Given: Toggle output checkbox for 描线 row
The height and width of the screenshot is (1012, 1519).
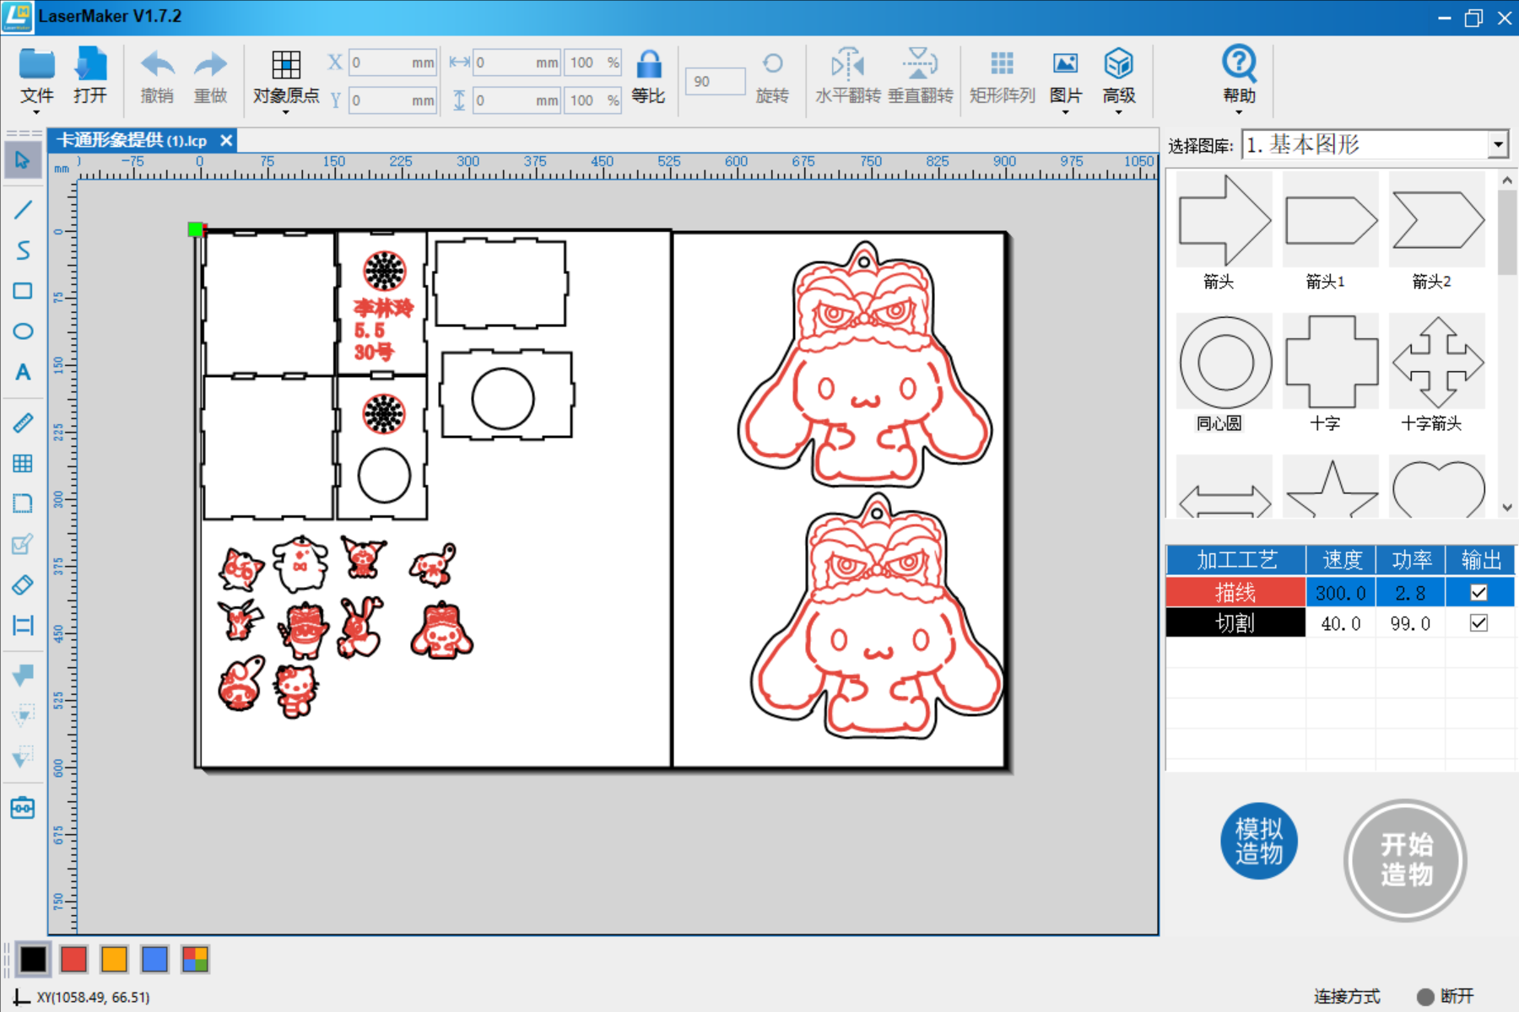Looking at the screenshot, I should (x=1478, y=592).
